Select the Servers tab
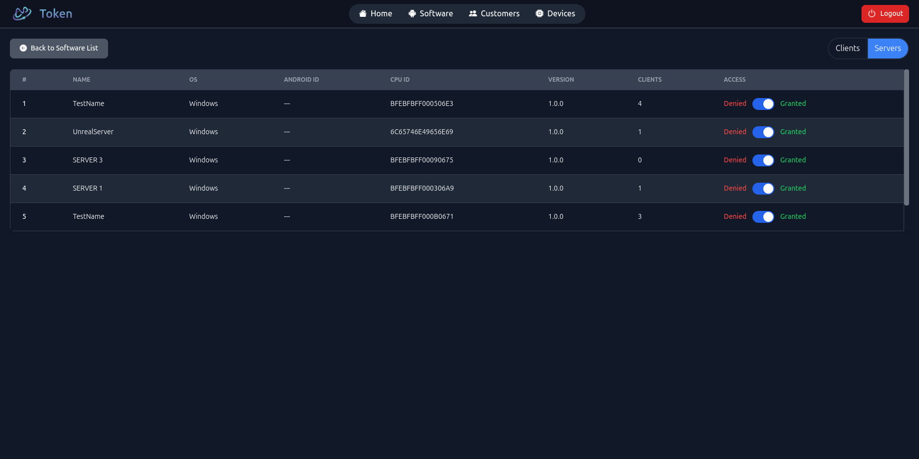 point(887,49)
